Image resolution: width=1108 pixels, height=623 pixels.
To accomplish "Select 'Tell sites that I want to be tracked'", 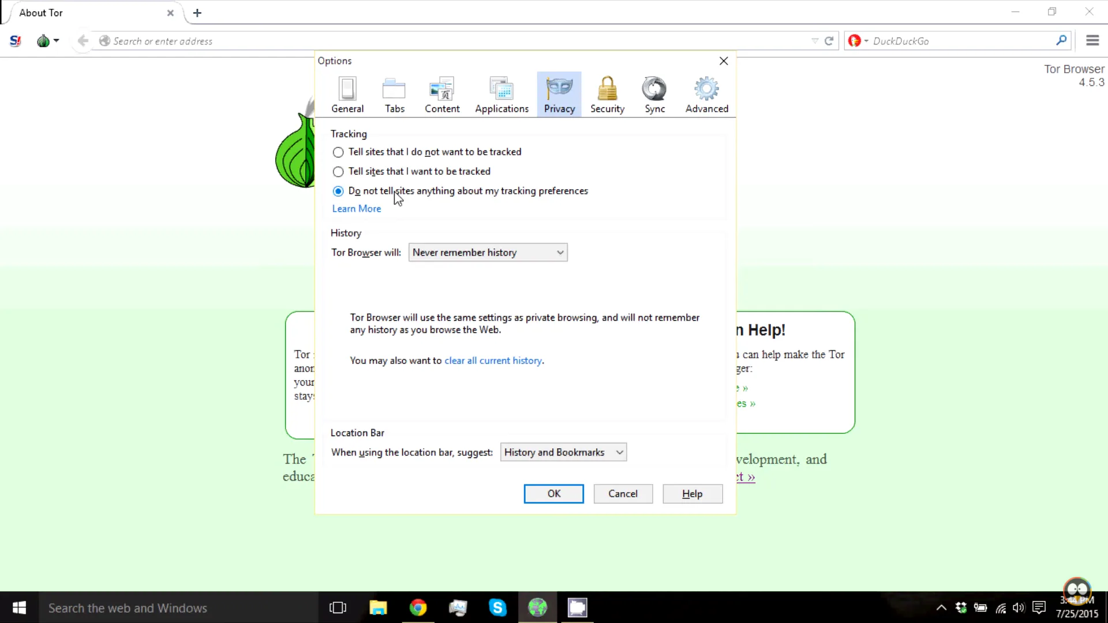I will [411, 171].
